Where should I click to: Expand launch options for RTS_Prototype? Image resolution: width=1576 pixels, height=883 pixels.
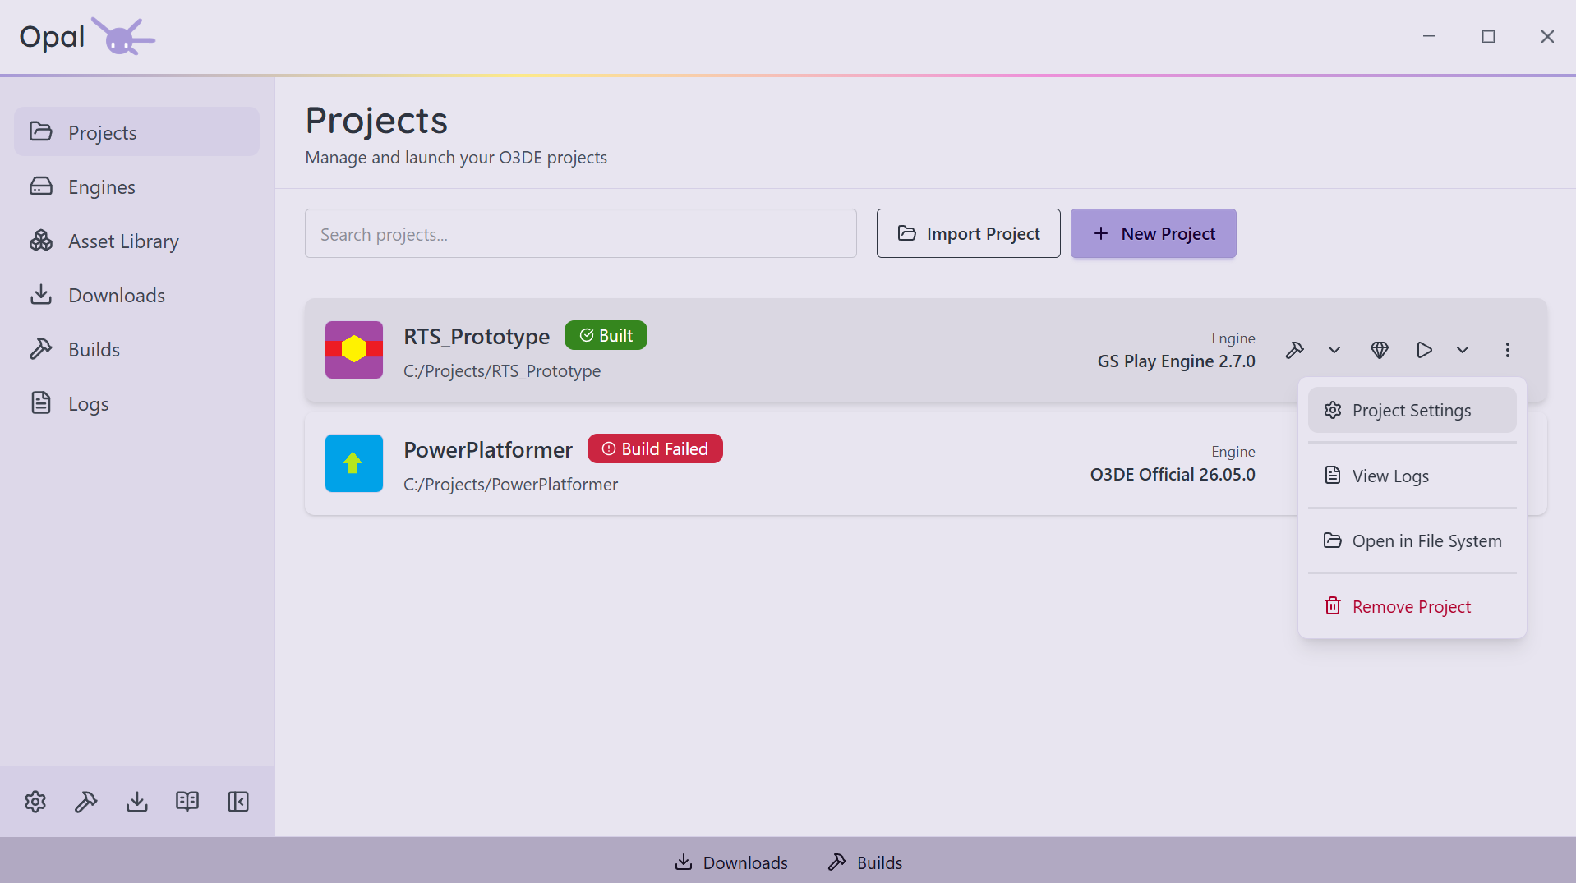[x=1463, y=350]
